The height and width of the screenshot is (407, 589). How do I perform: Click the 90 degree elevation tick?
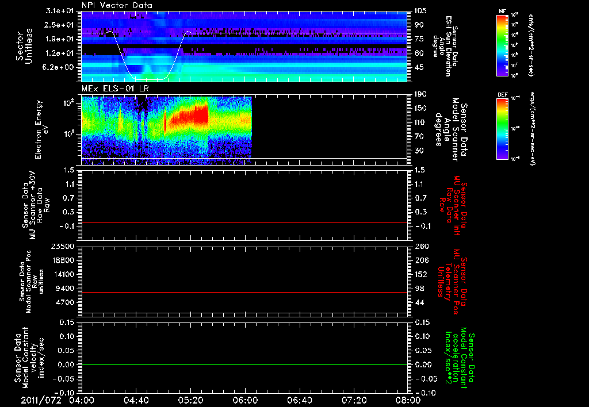pyautogui.click(x=419, y=25)
